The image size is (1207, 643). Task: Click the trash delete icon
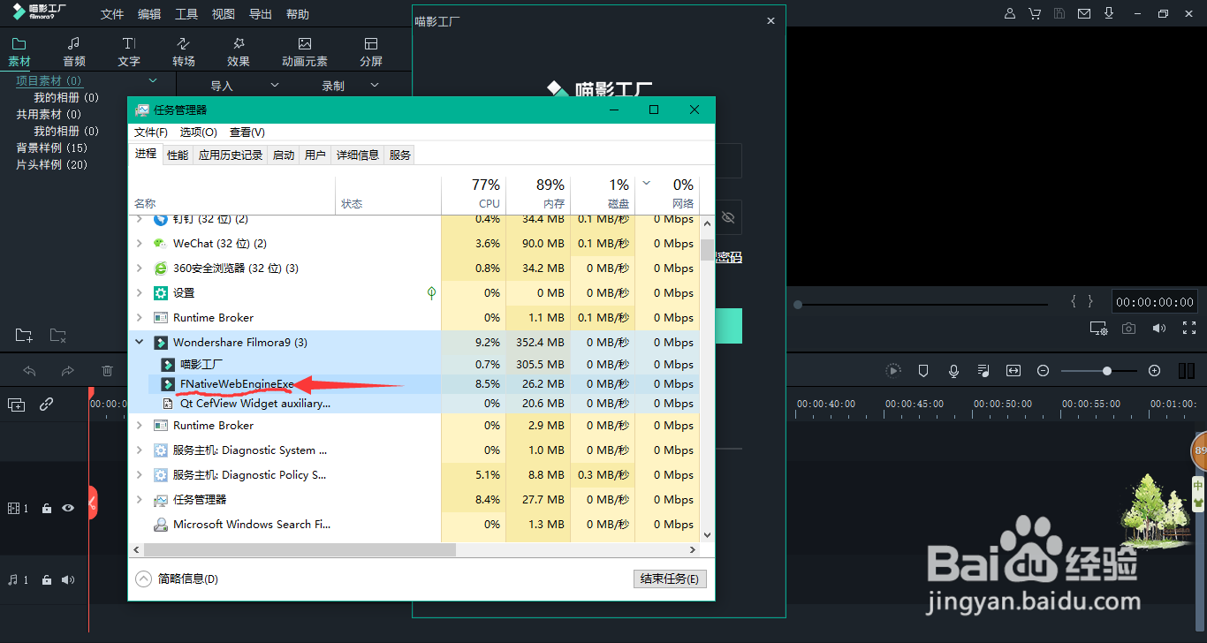107,371
